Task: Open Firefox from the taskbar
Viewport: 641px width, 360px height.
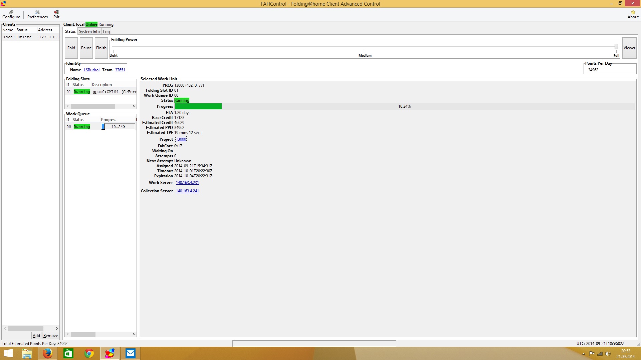Action: point(47,353)
